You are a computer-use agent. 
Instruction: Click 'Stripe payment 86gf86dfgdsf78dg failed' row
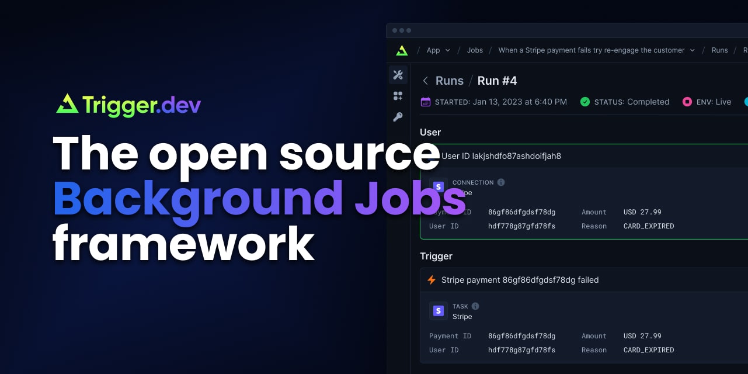pyautogui.click(x=584, y=280)
